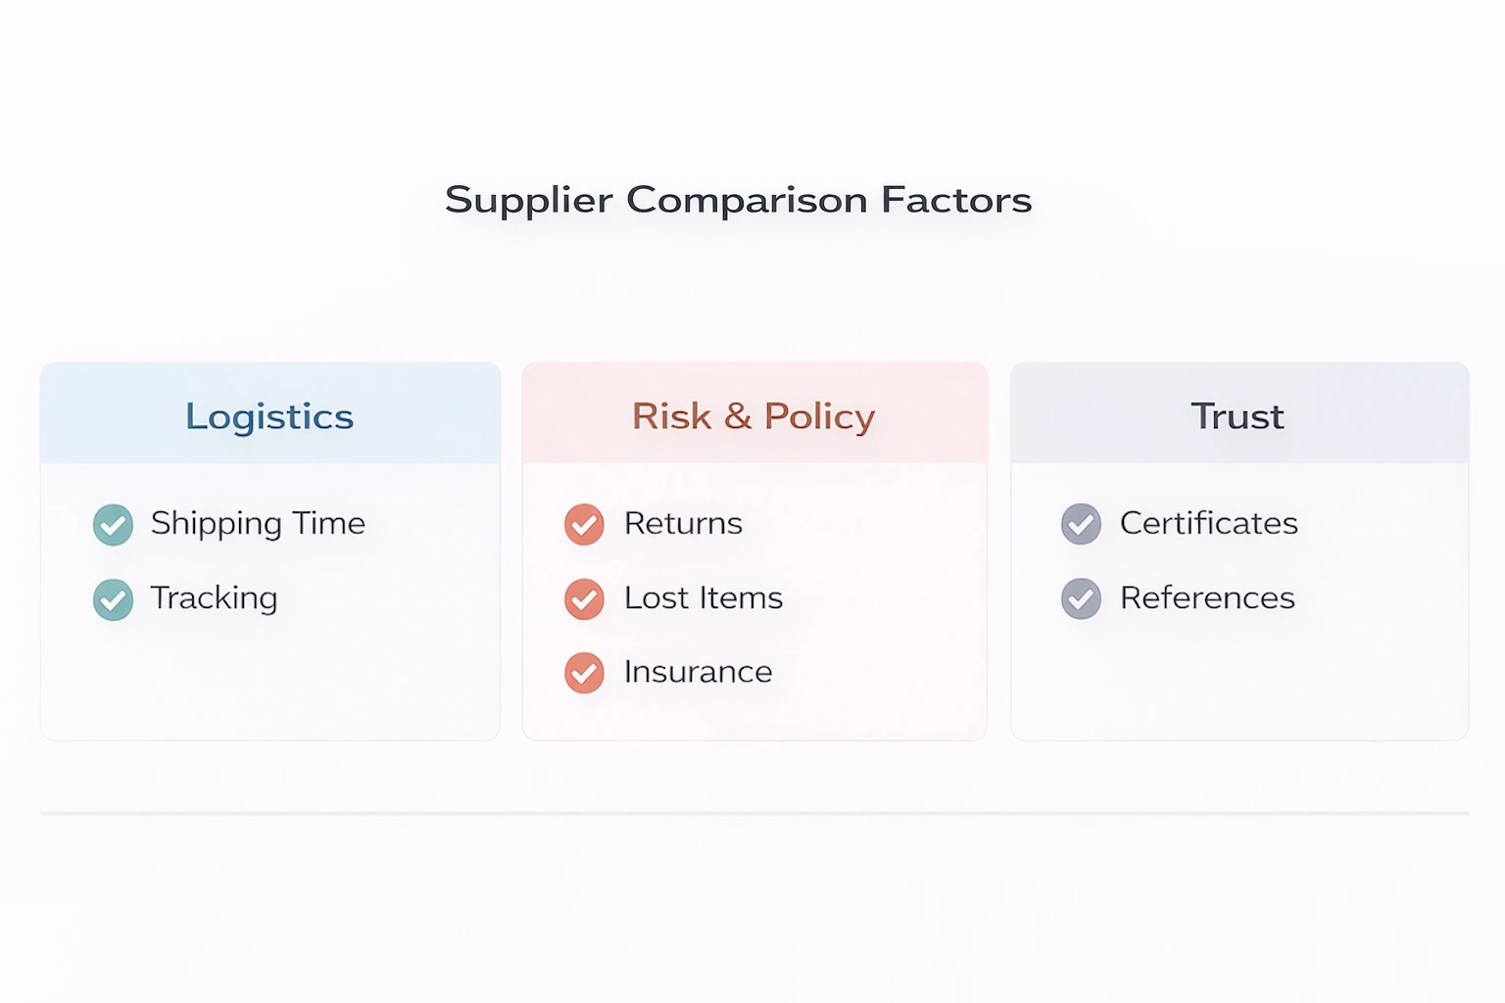
Task: Open the Risk & Policy header
Action: tap(753, 416)
